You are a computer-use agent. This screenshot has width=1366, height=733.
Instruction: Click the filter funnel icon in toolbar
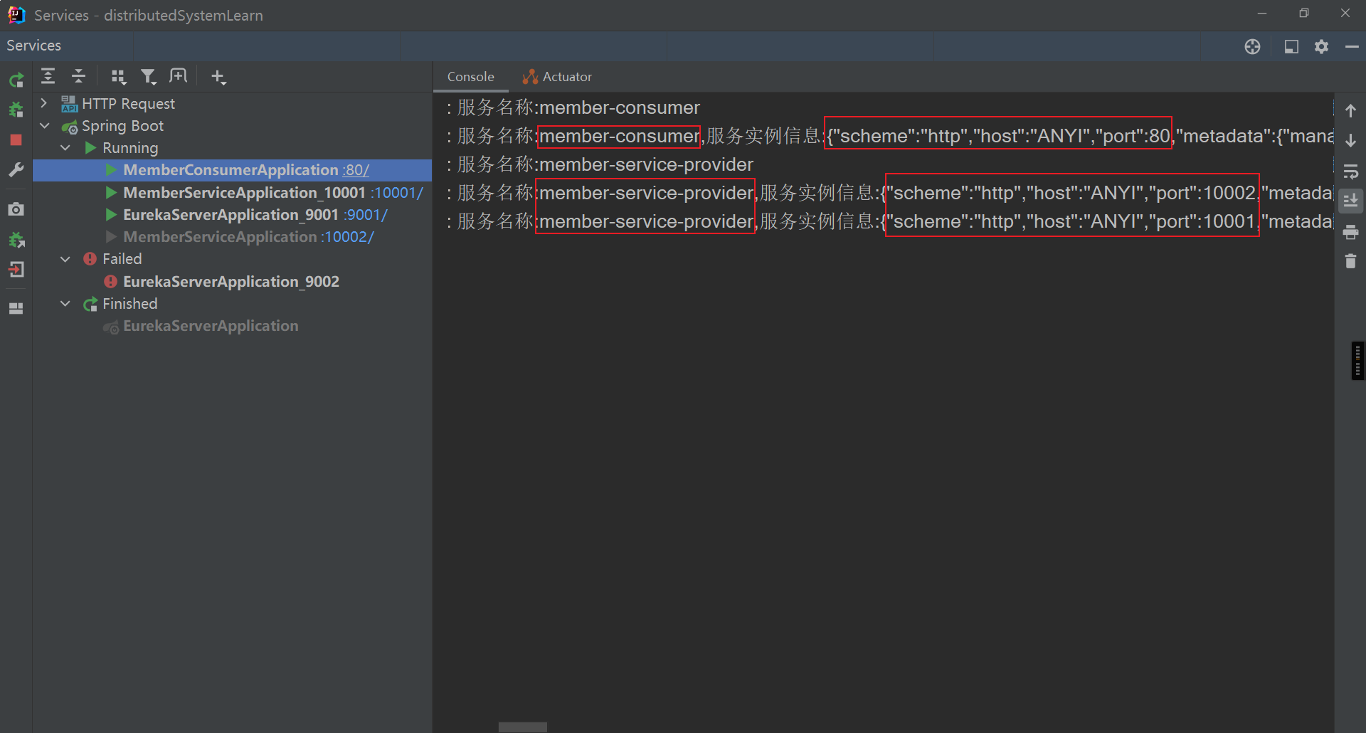(x=148, y=77)
